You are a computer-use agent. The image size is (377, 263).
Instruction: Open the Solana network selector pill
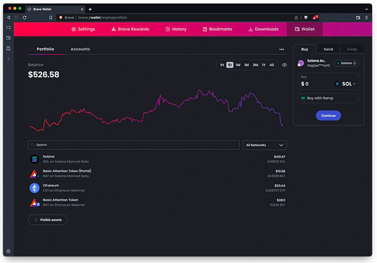click(346, 63)
